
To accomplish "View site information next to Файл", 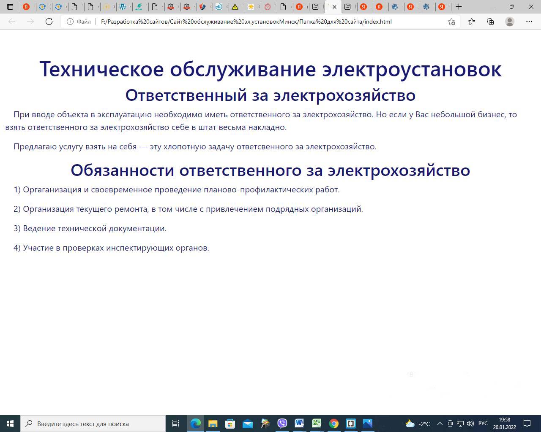I will 70,22.
